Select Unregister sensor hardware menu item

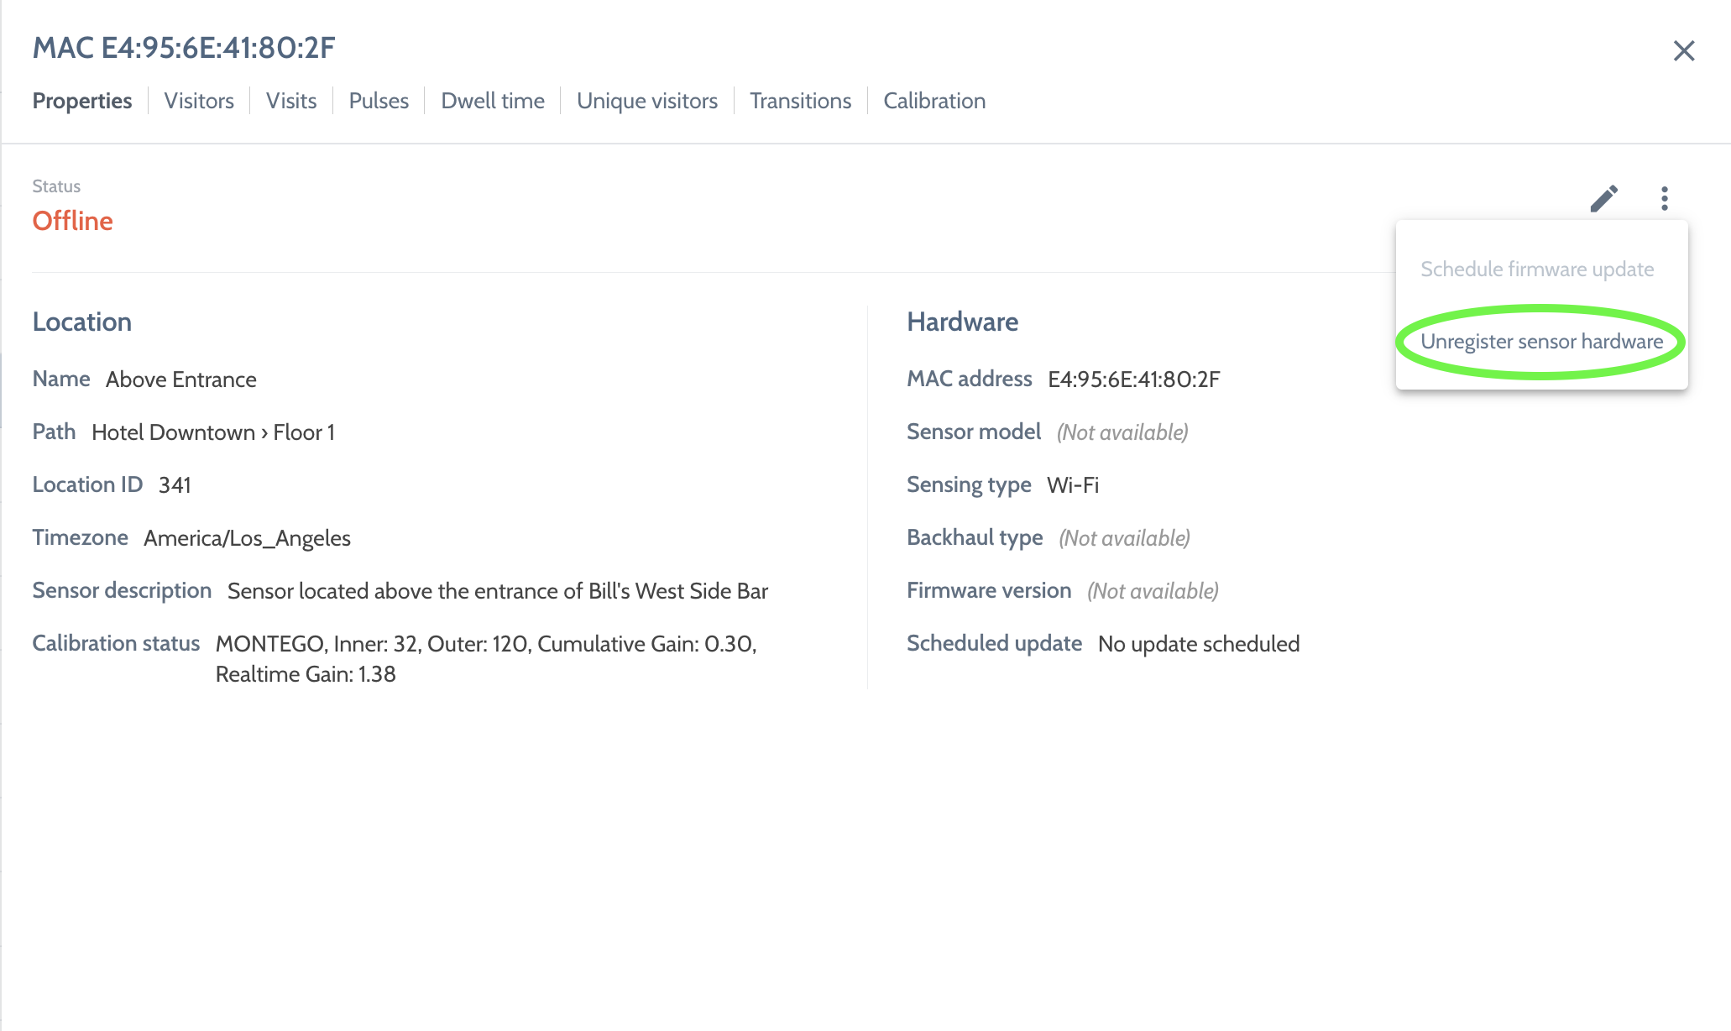[1541, 342]
